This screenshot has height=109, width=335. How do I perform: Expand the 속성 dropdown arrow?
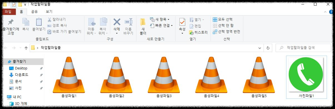point(182,33)
